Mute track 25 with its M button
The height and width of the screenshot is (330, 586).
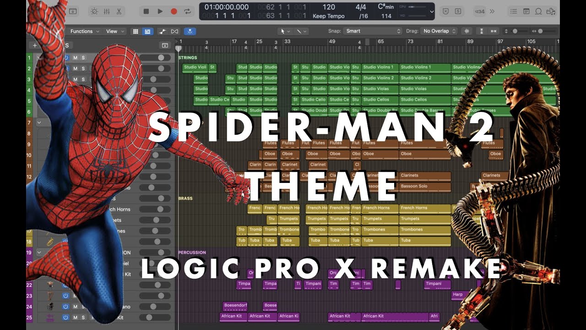tap(76, 317)
